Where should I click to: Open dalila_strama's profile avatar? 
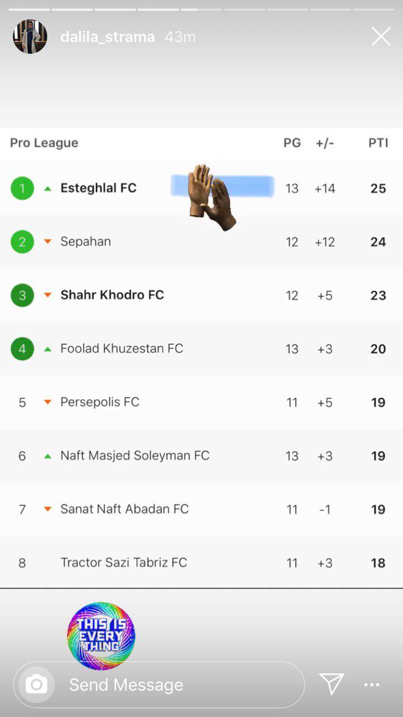pos(30,37)
